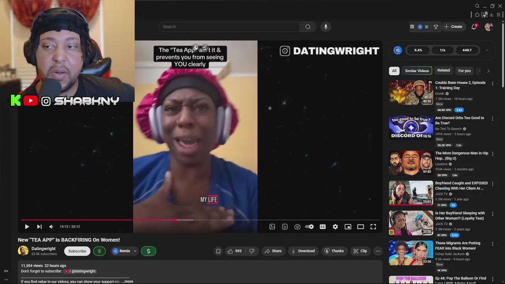Open options for Most Dangerous Man video

pyautogui.click(x=492, y=153)
